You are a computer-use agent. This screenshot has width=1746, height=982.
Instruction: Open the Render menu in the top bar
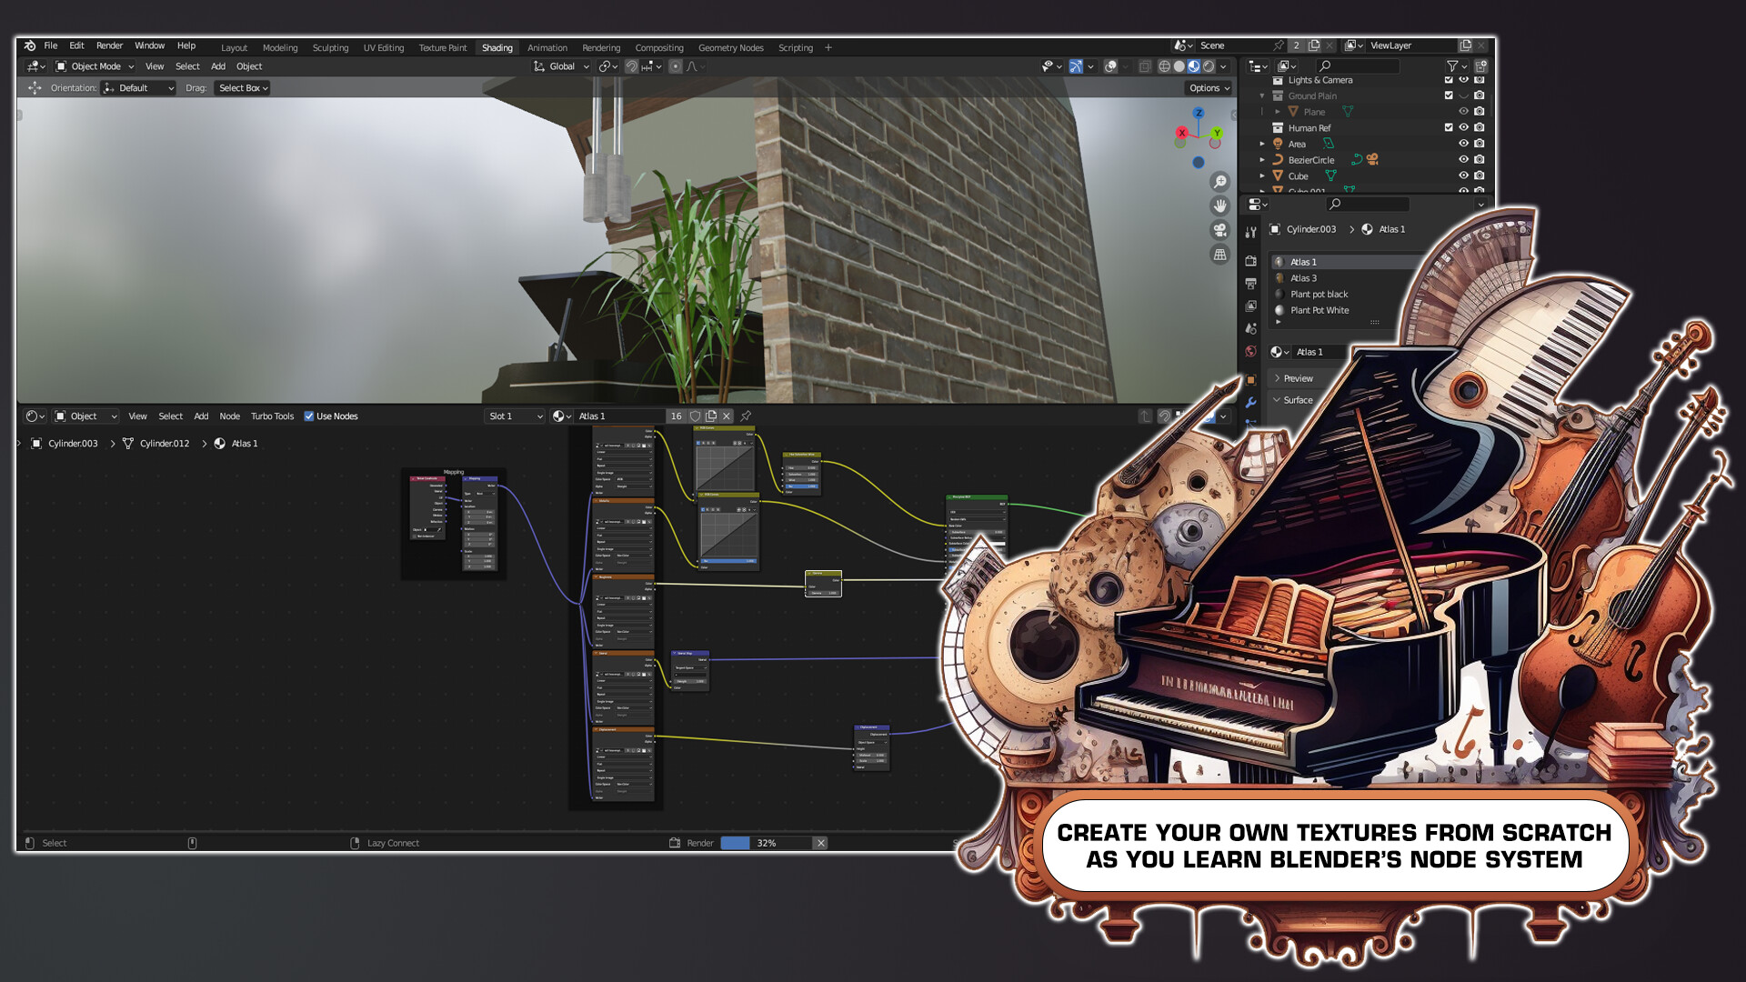(x=109, y=45)
